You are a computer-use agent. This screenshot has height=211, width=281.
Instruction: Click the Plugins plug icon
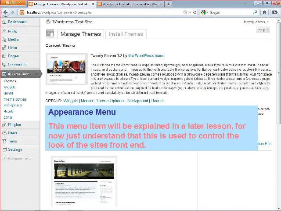point(4,125)
